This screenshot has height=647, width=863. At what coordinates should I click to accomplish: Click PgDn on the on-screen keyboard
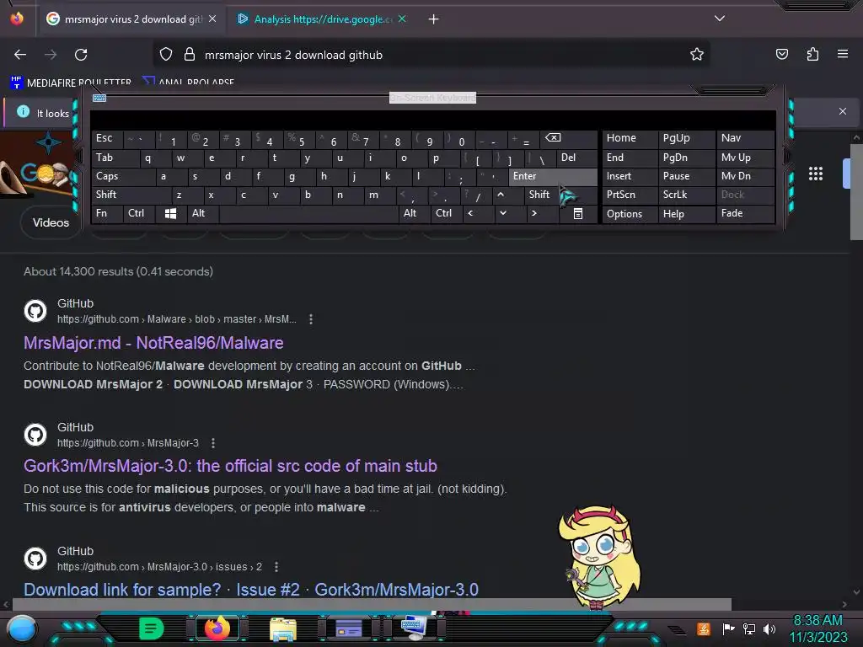pos(686,158)
